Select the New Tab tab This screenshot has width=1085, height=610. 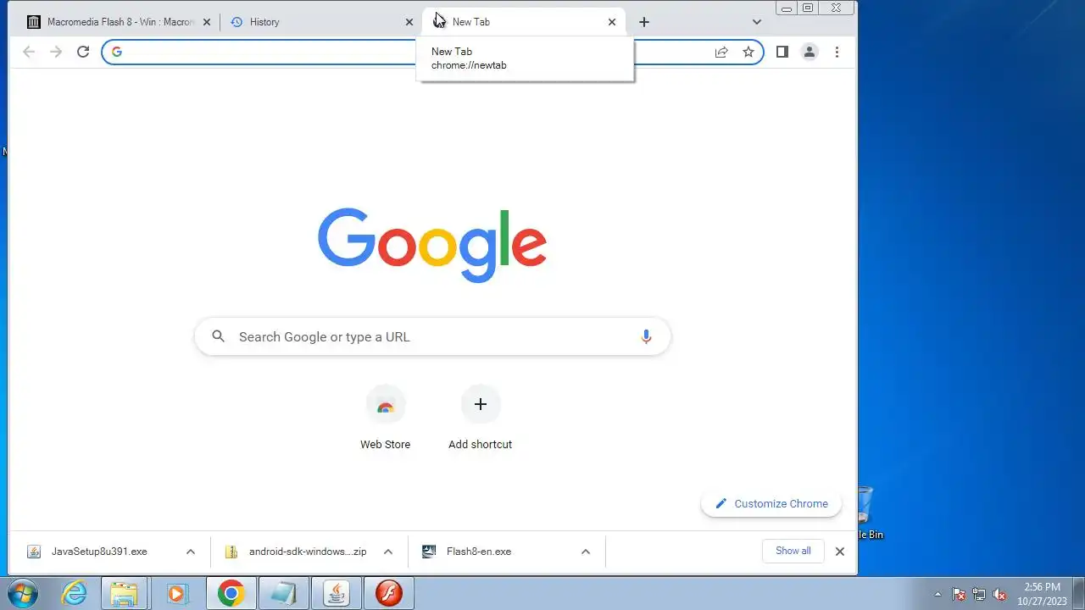tap(524, 22)
